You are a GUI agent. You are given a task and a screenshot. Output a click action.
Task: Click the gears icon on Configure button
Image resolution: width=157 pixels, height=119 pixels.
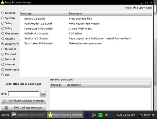pos(5,101)
